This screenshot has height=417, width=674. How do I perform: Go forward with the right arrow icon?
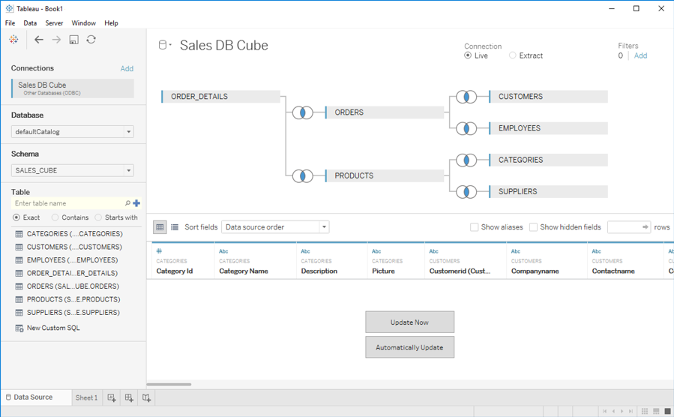coord(56,40)
